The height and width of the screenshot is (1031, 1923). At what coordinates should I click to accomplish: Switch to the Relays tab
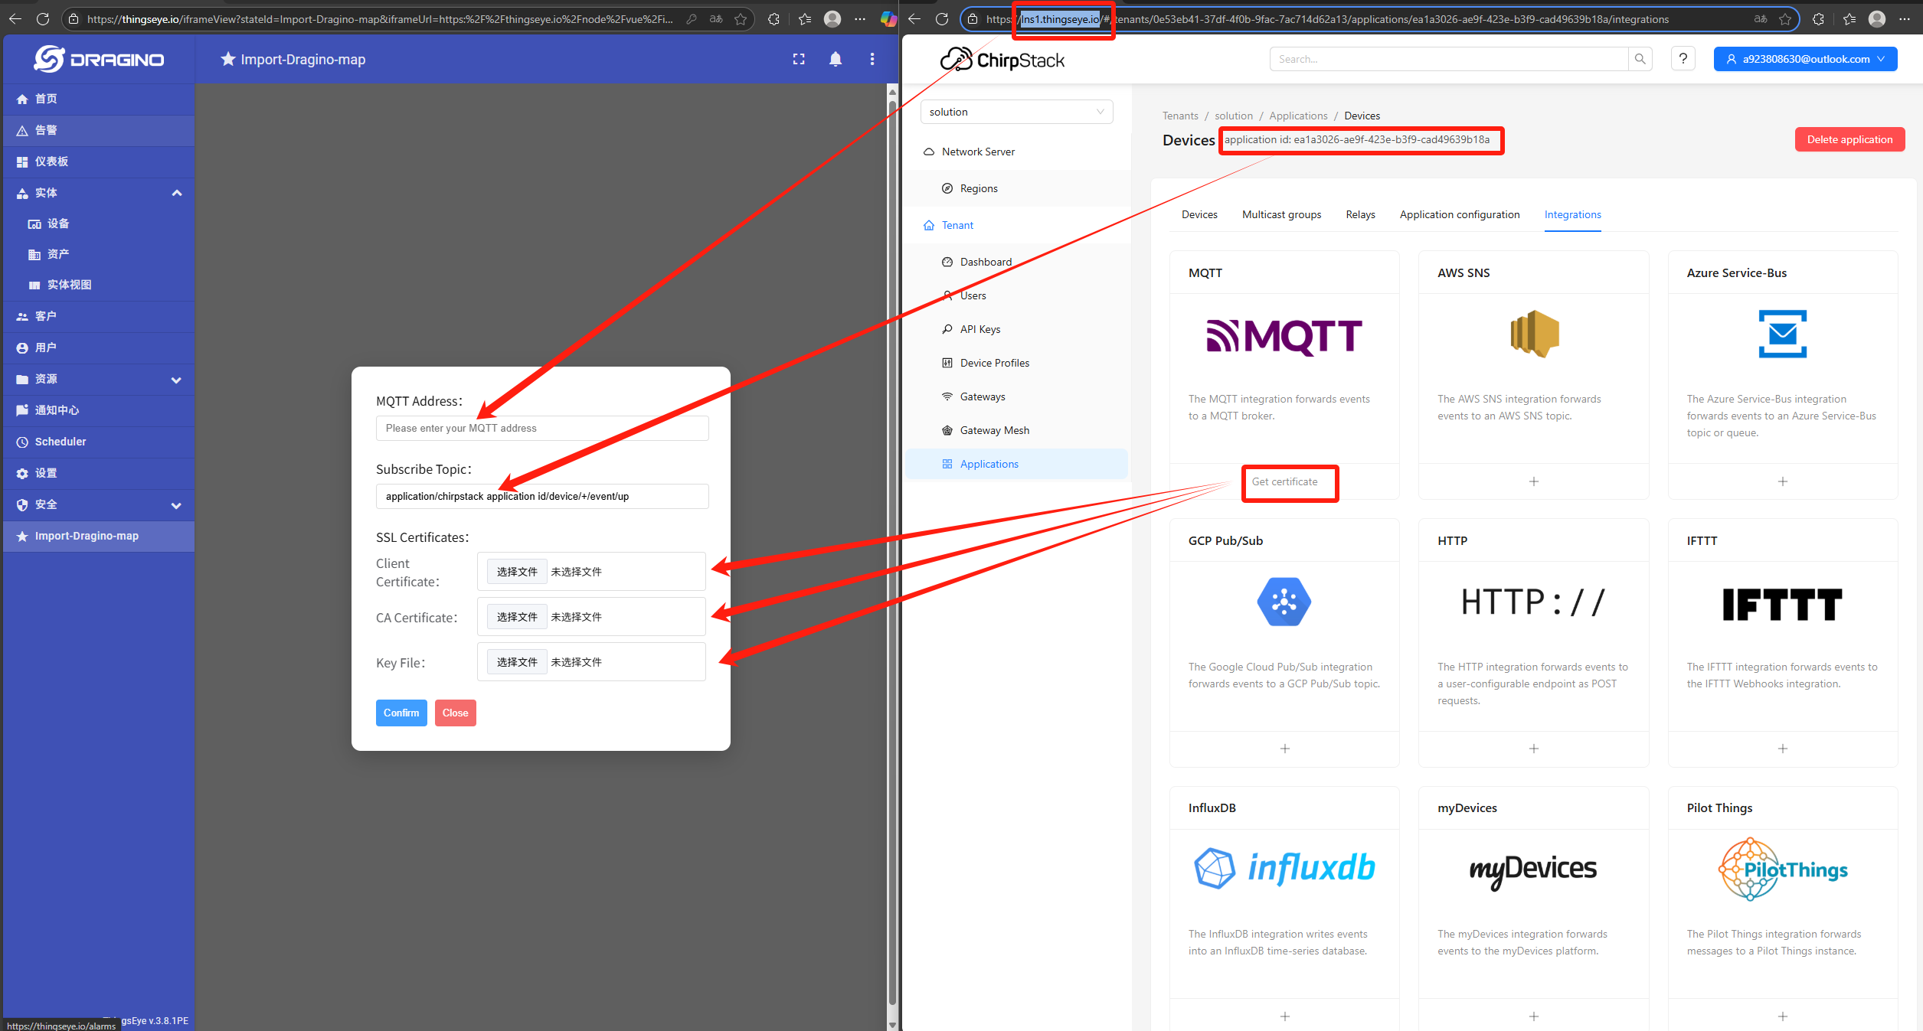point(1360,214)
